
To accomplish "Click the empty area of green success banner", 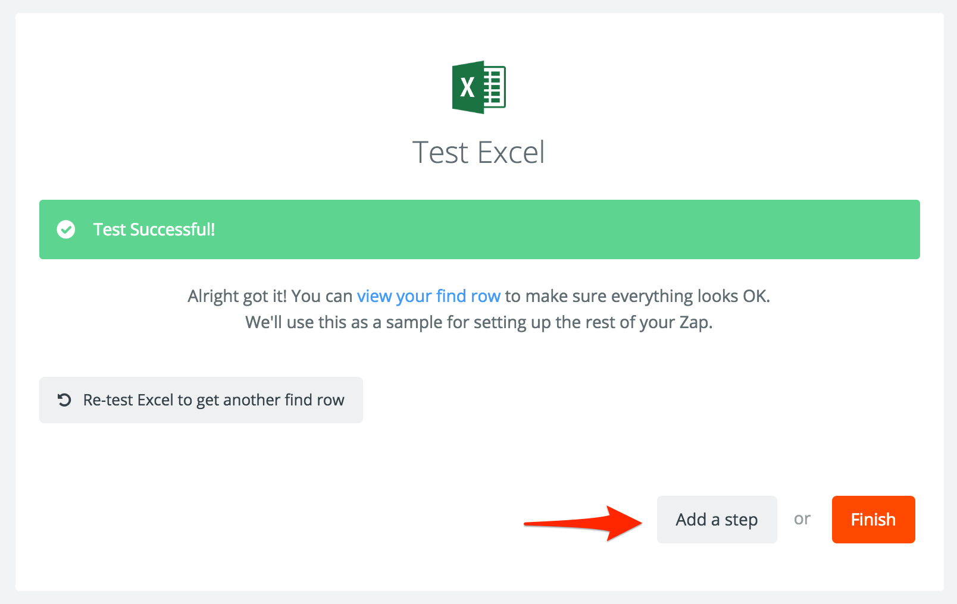I will [565, 229].
